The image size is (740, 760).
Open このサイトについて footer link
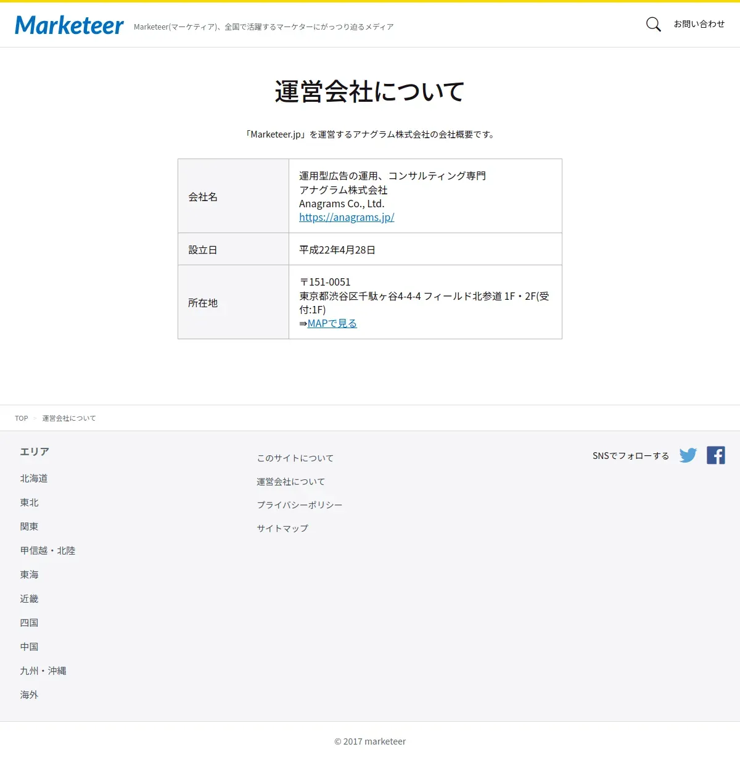click(x=295, y=458)
